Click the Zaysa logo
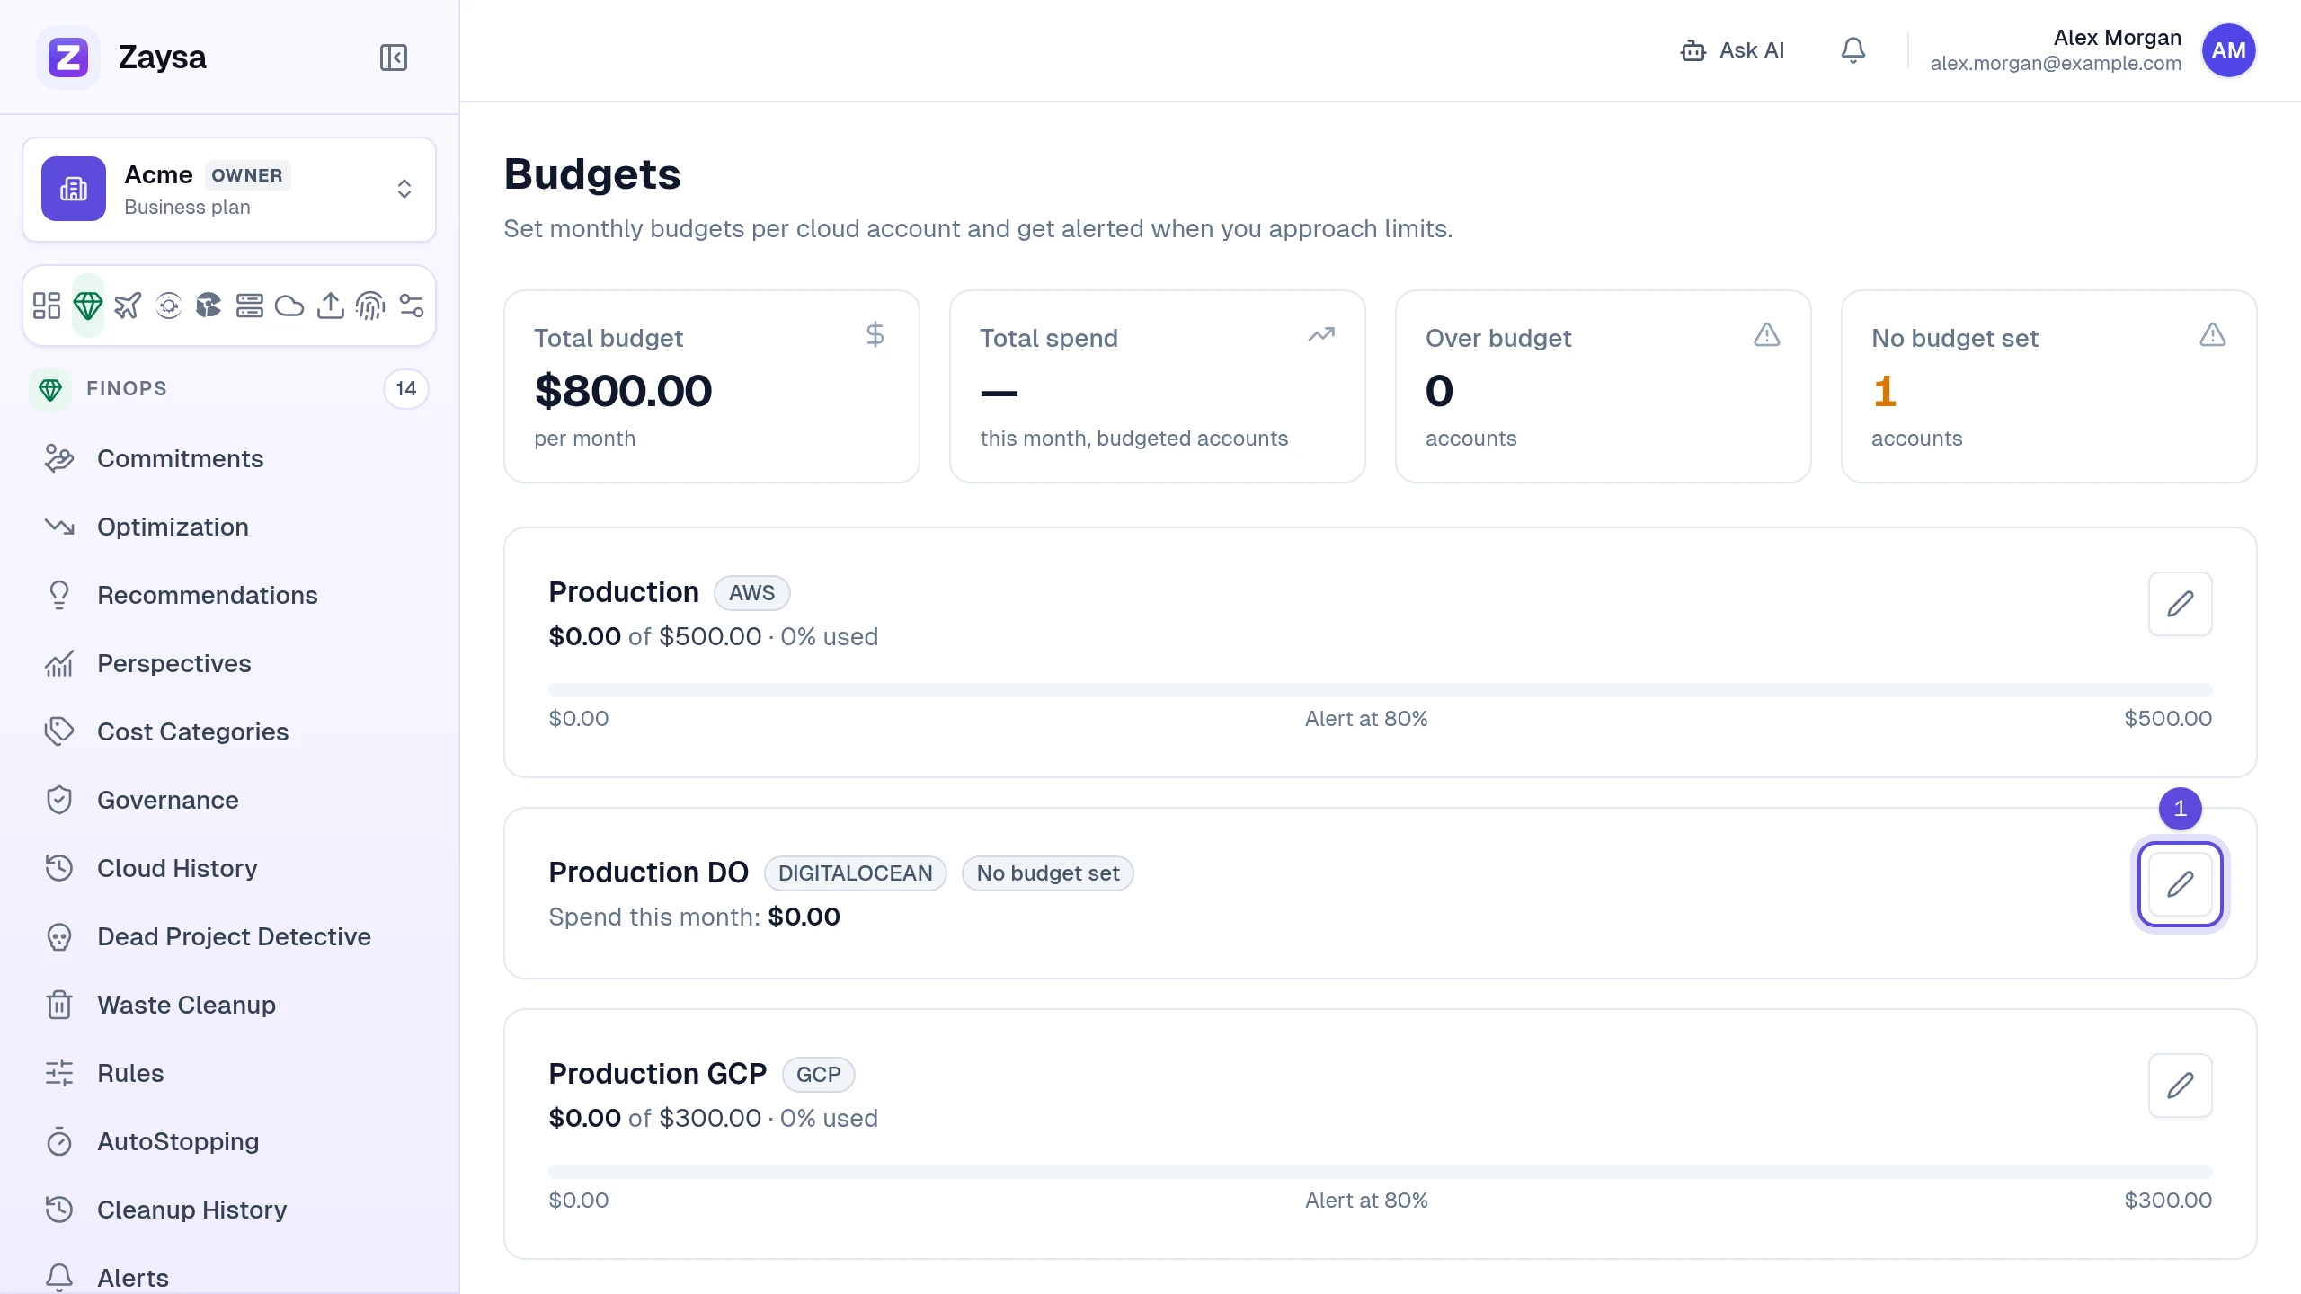Viewport: 2301px width, 1294px height. (68, 58)
